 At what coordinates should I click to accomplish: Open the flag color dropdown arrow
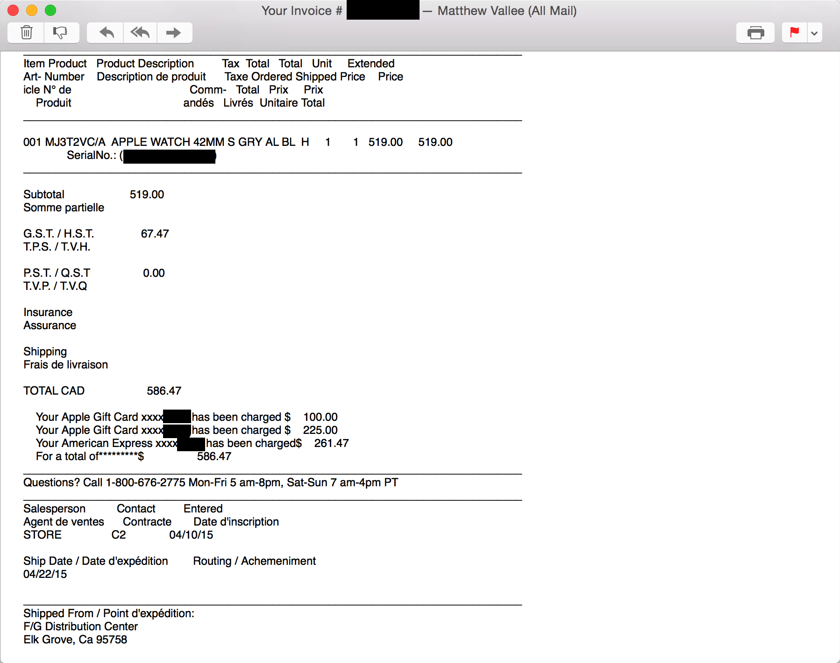click(814, 33)
